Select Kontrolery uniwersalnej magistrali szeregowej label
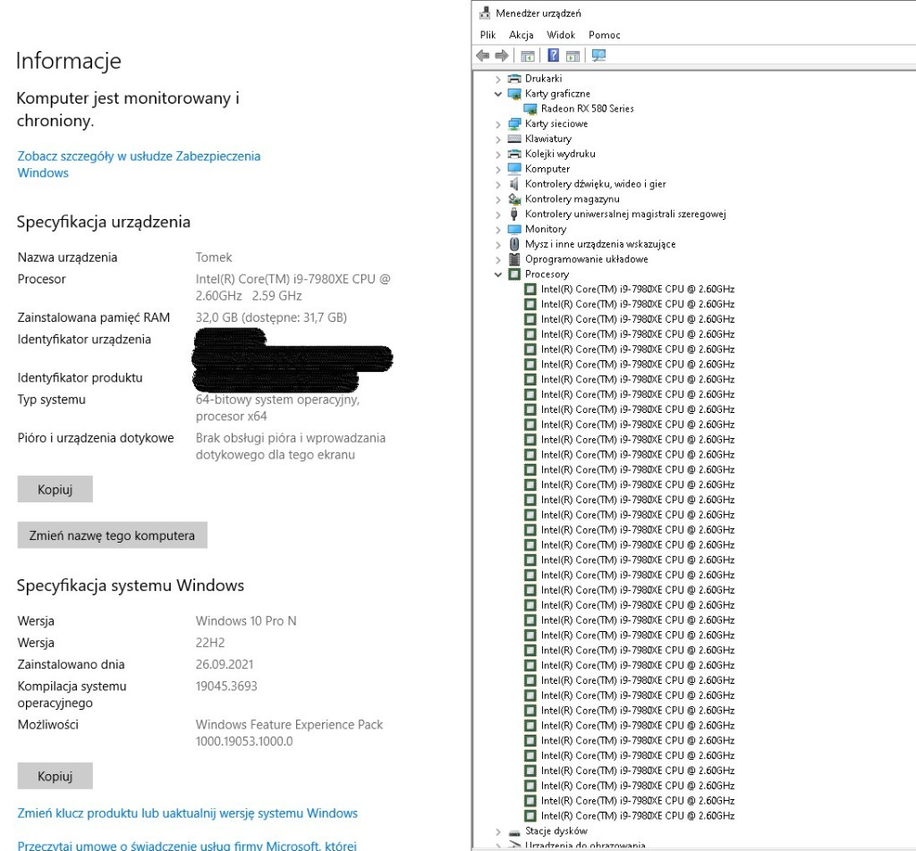Screen dimensions: 916x851 point(625,215)
